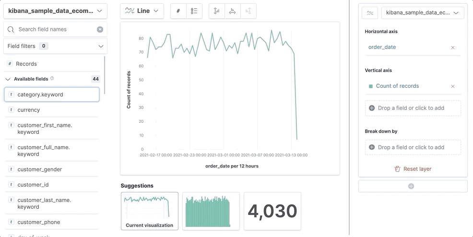
Task: Open the legend settings icon
Action: pos(194,11)
